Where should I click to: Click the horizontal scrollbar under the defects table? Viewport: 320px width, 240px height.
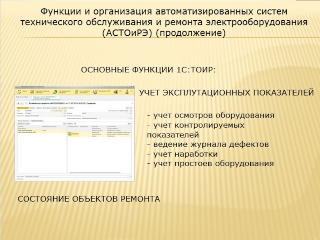coord(95,173)
